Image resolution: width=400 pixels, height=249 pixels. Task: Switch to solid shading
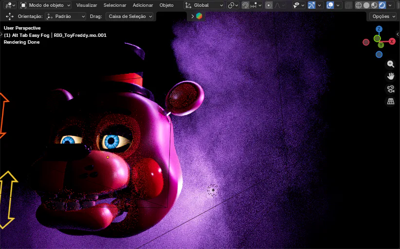[x=366, y=5]
